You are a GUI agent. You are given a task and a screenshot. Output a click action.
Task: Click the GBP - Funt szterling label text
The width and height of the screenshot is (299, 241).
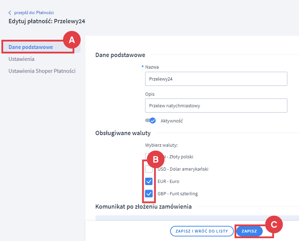[177, 194]
